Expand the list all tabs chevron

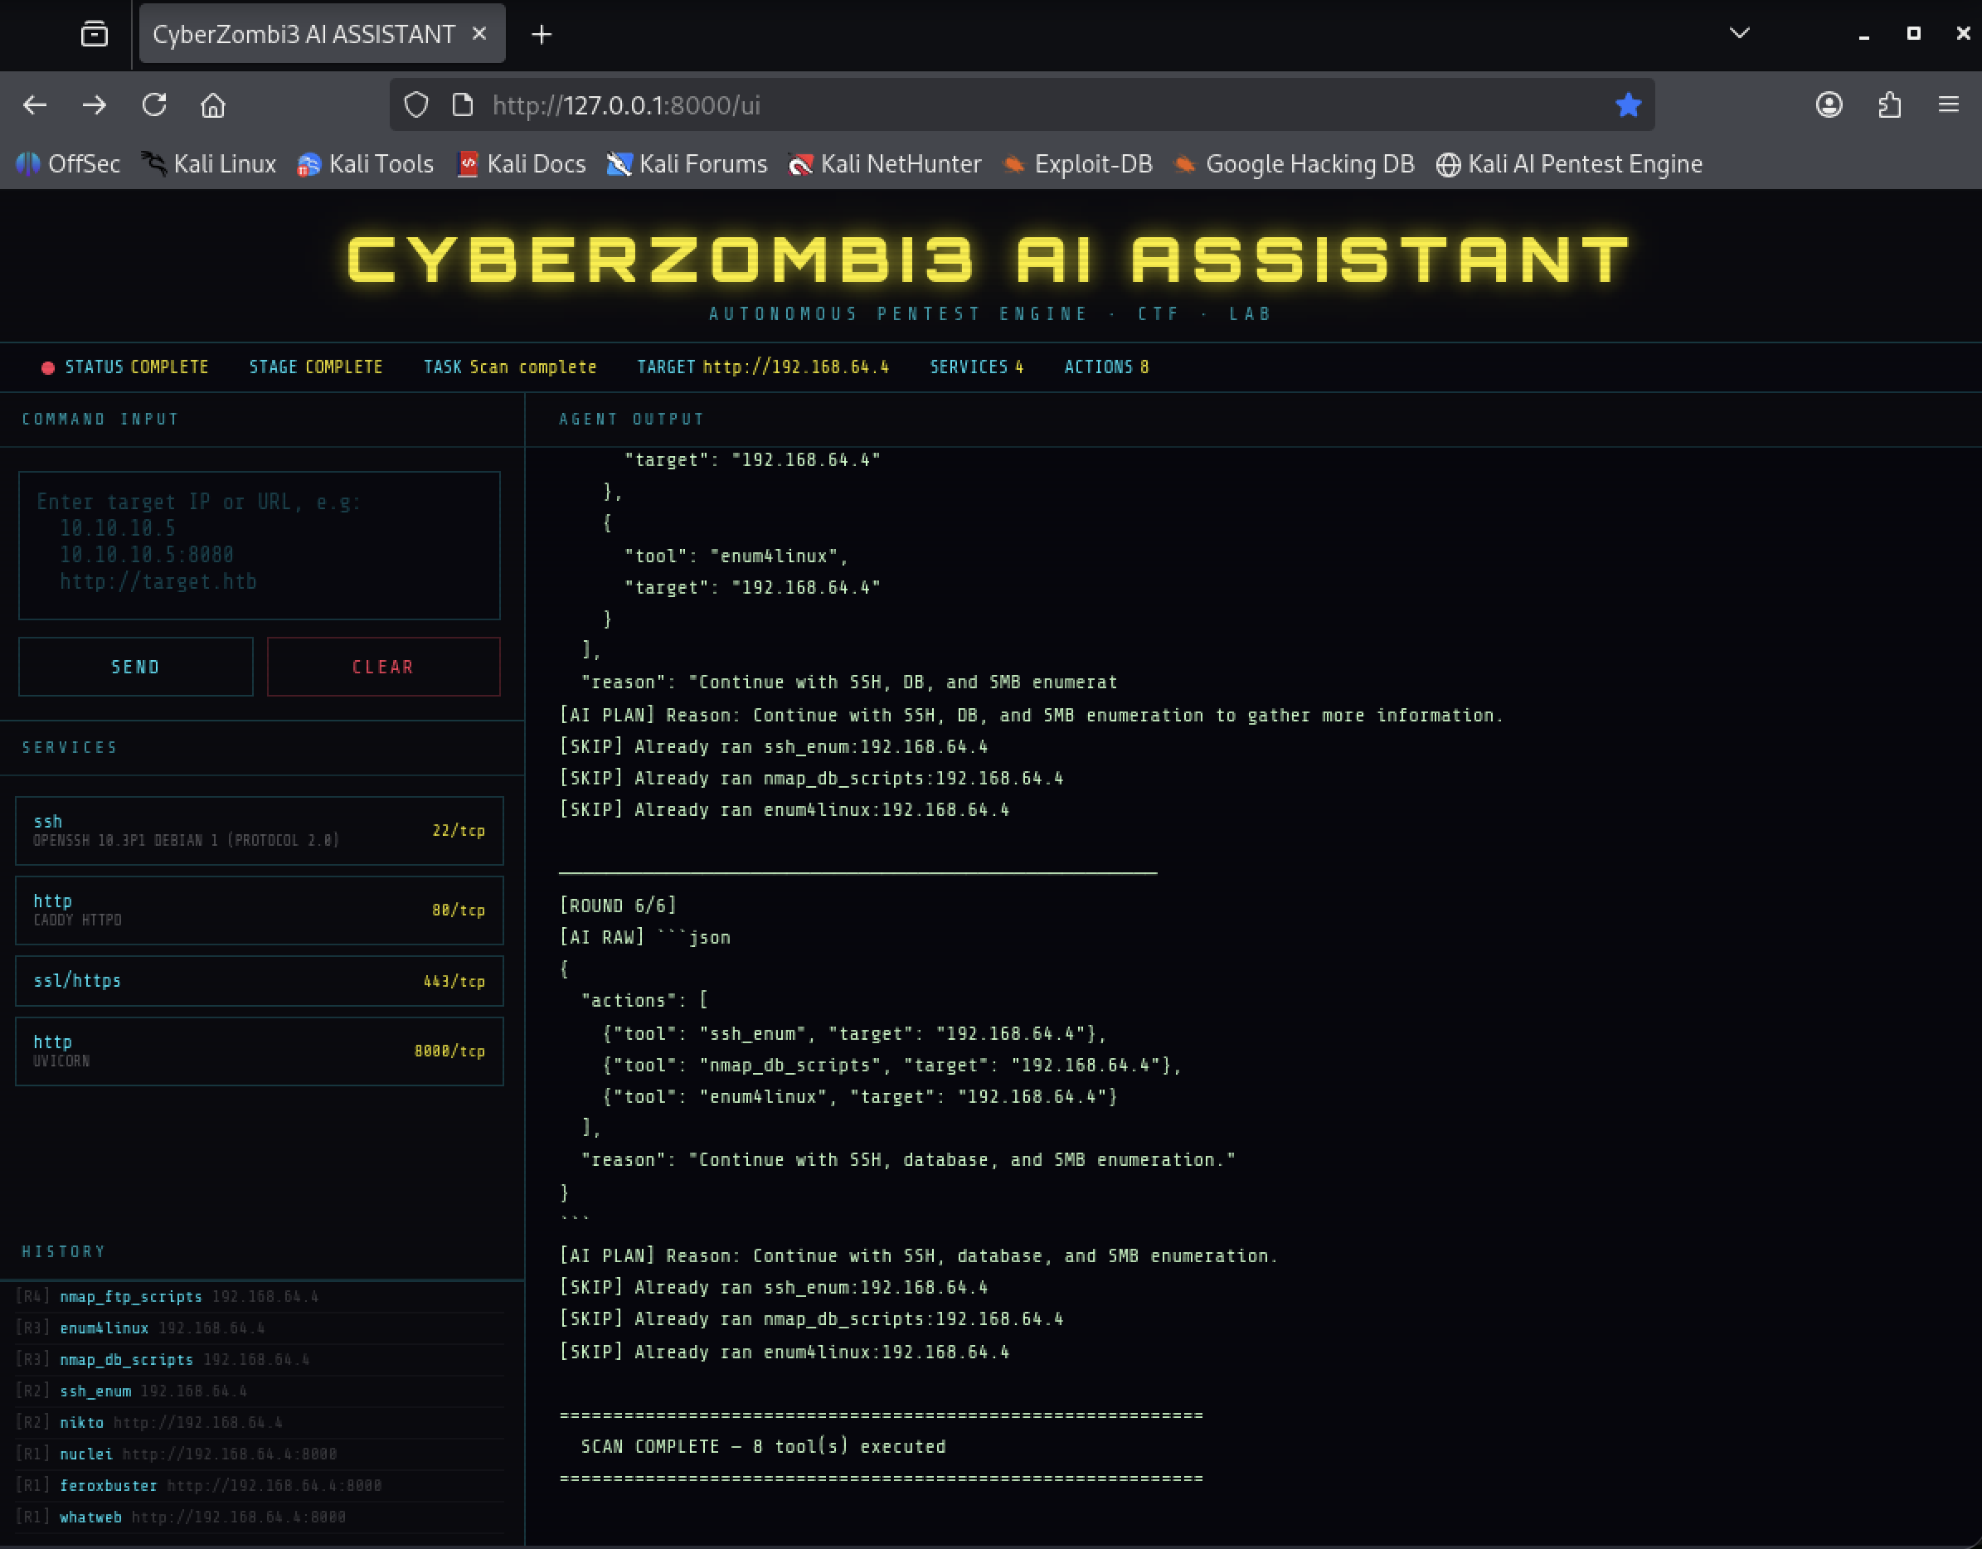pos(1739,33)
